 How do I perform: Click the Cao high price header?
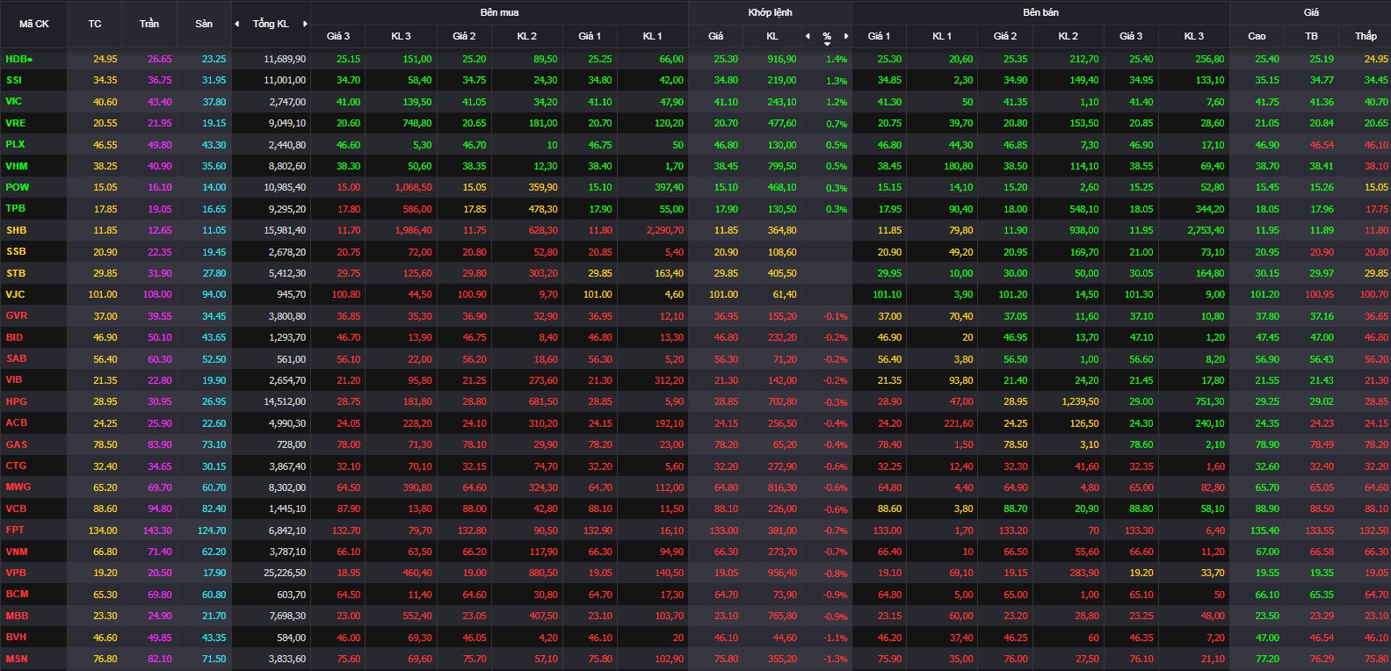pyautogui.click(x=1257, y=36)
